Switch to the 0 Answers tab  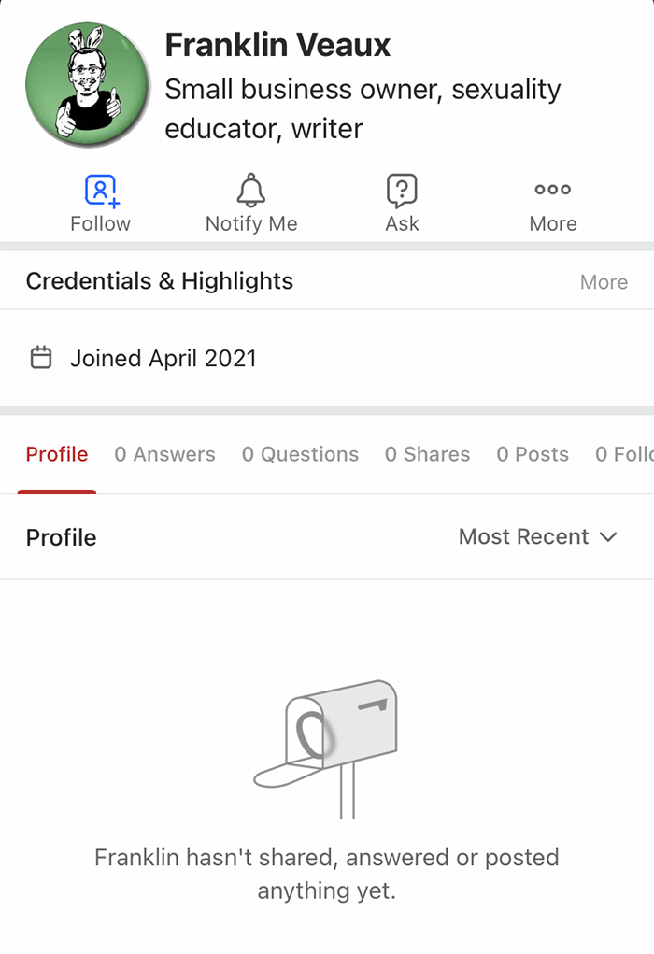pos(164,454)
